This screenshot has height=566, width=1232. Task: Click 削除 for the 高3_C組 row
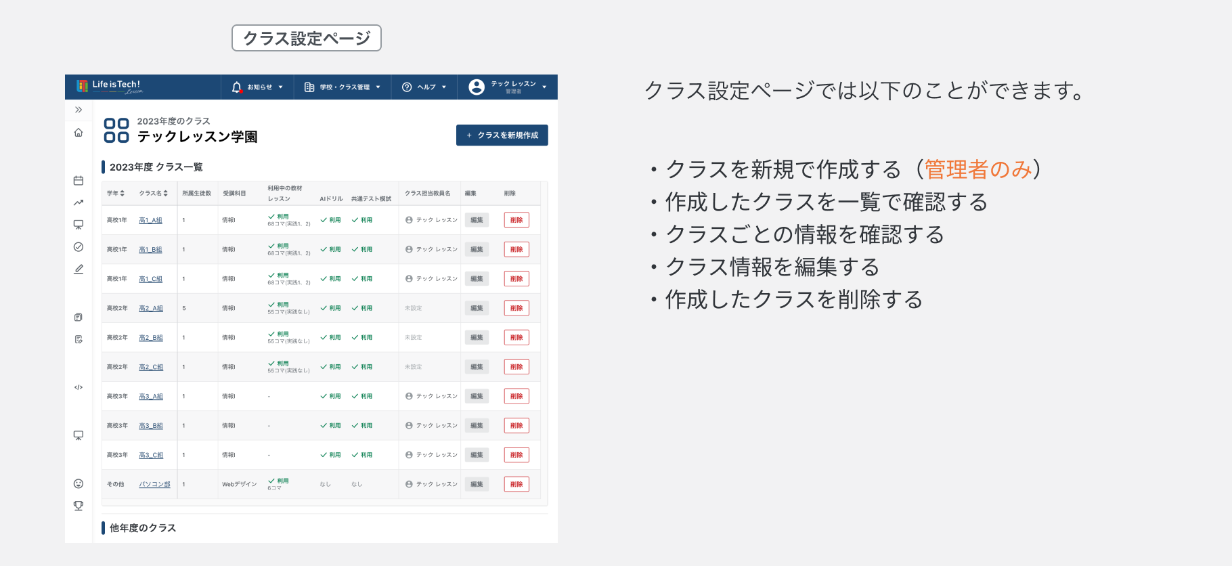(516, 455)
